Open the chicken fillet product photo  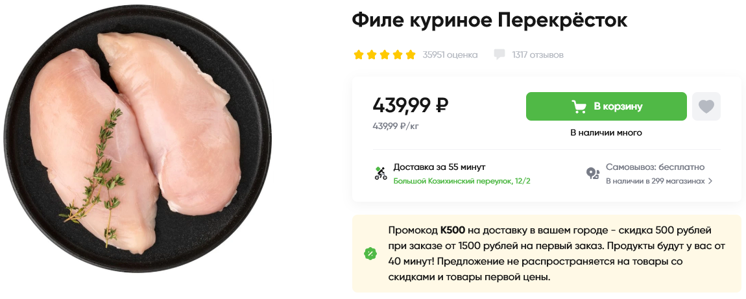138,139
